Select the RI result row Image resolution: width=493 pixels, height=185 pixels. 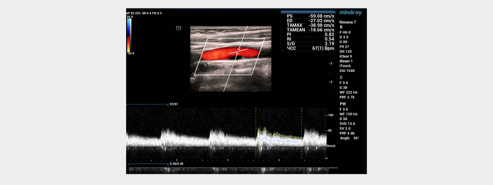point(308,39)
